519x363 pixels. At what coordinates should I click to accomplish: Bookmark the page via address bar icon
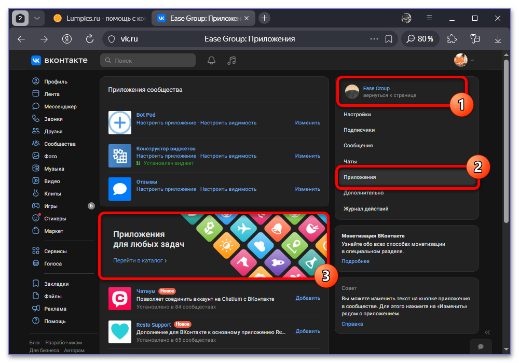coord(389,39)
